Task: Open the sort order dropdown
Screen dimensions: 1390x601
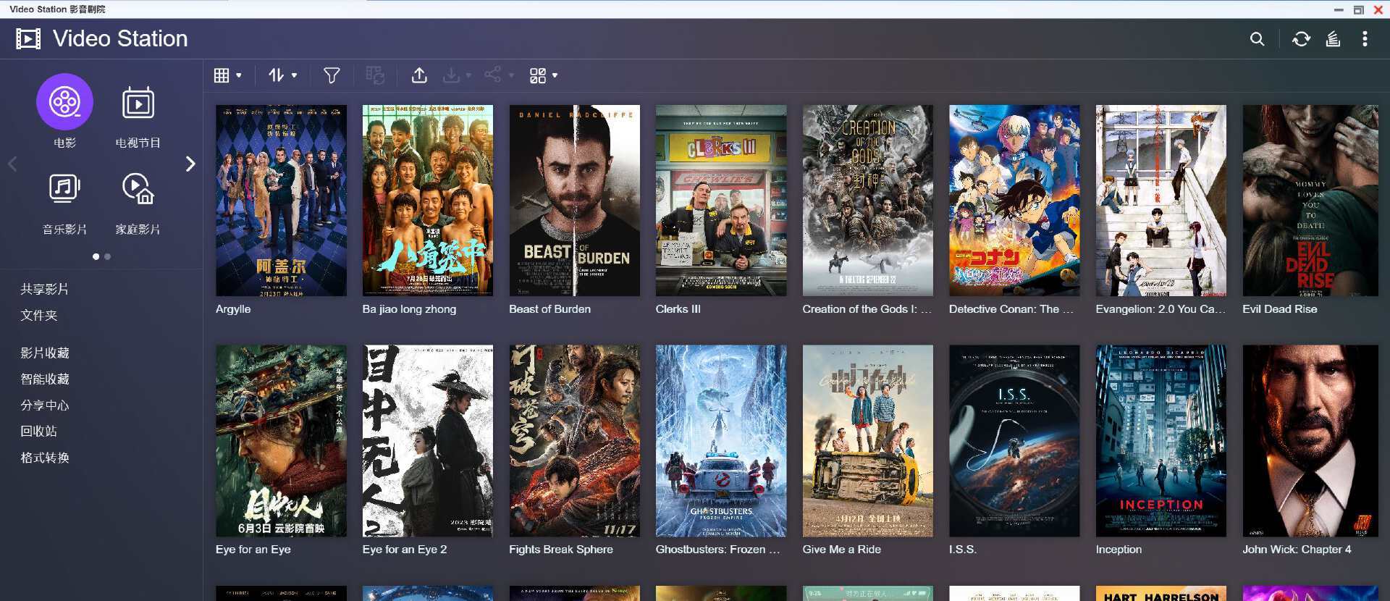Action: [x=282, y=75]
